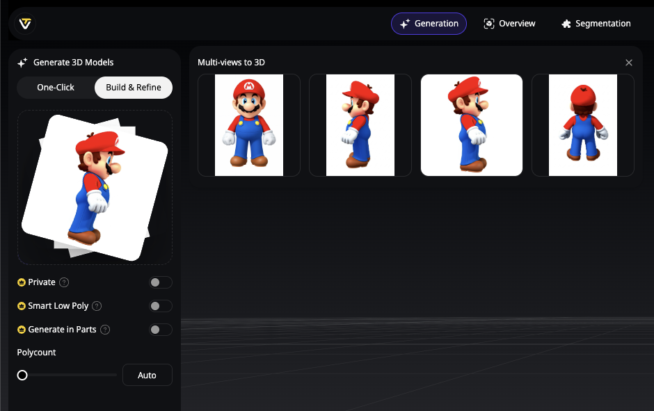Click the help icon next to Smart Low Poly
Screen dimensions: 654x411
coord(97,306)
